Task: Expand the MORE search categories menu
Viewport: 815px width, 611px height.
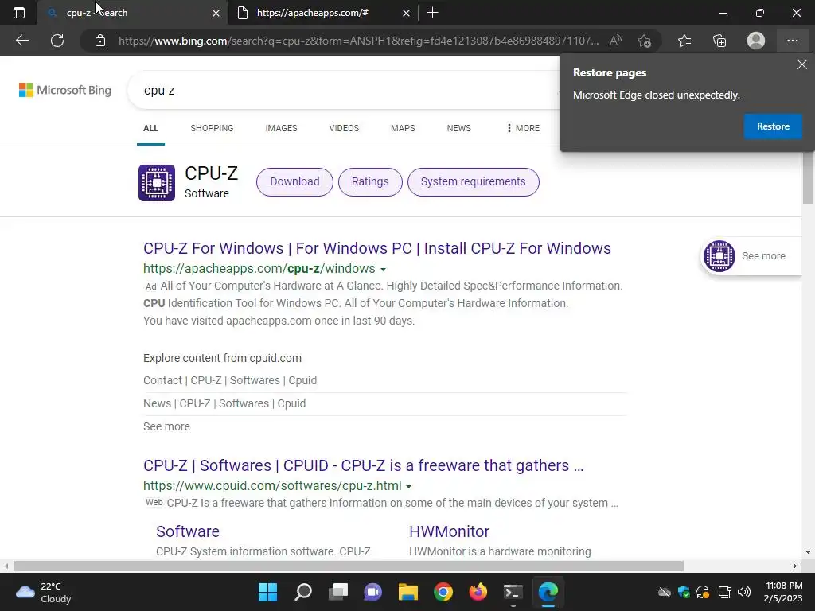Action: (x=524, y=128)
